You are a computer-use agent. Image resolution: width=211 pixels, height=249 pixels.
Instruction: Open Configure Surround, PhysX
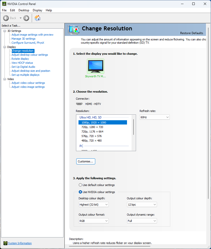coord(28,43)
